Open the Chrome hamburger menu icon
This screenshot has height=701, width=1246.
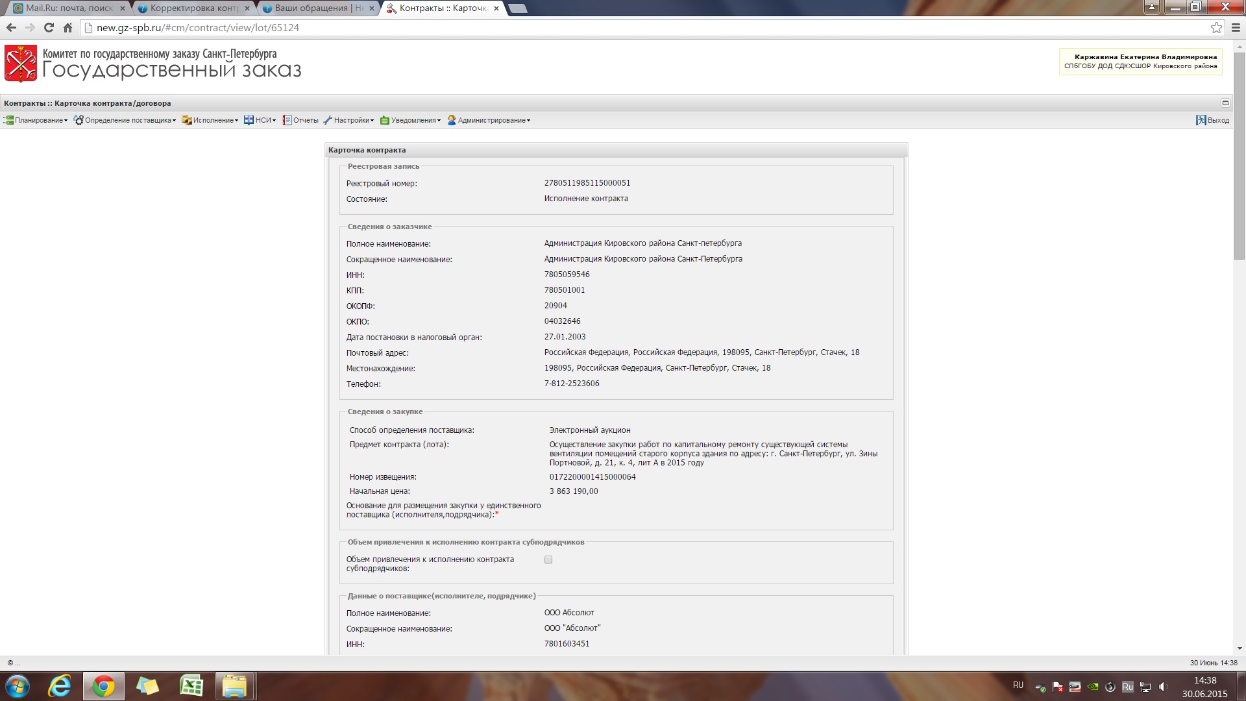pos(1236,28)
